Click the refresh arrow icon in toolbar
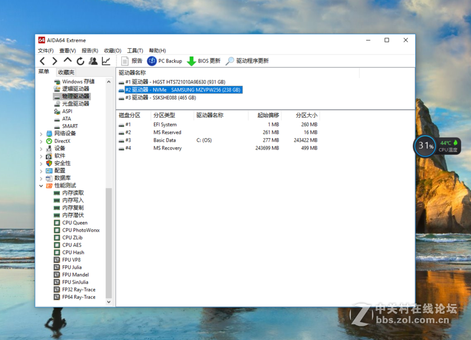Screen dimensions: 471x340 pos(80,60)
